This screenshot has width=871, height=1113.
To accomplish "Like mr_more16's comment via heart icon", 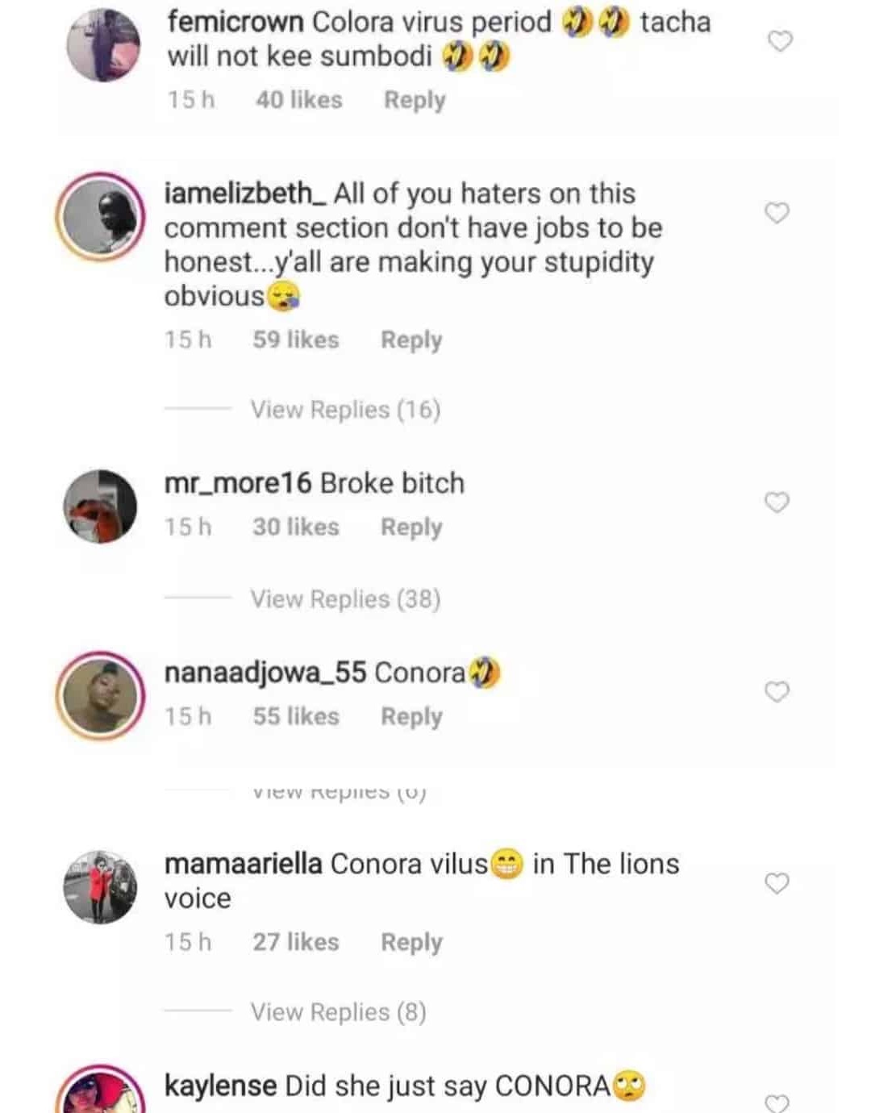I will point(777,502).
